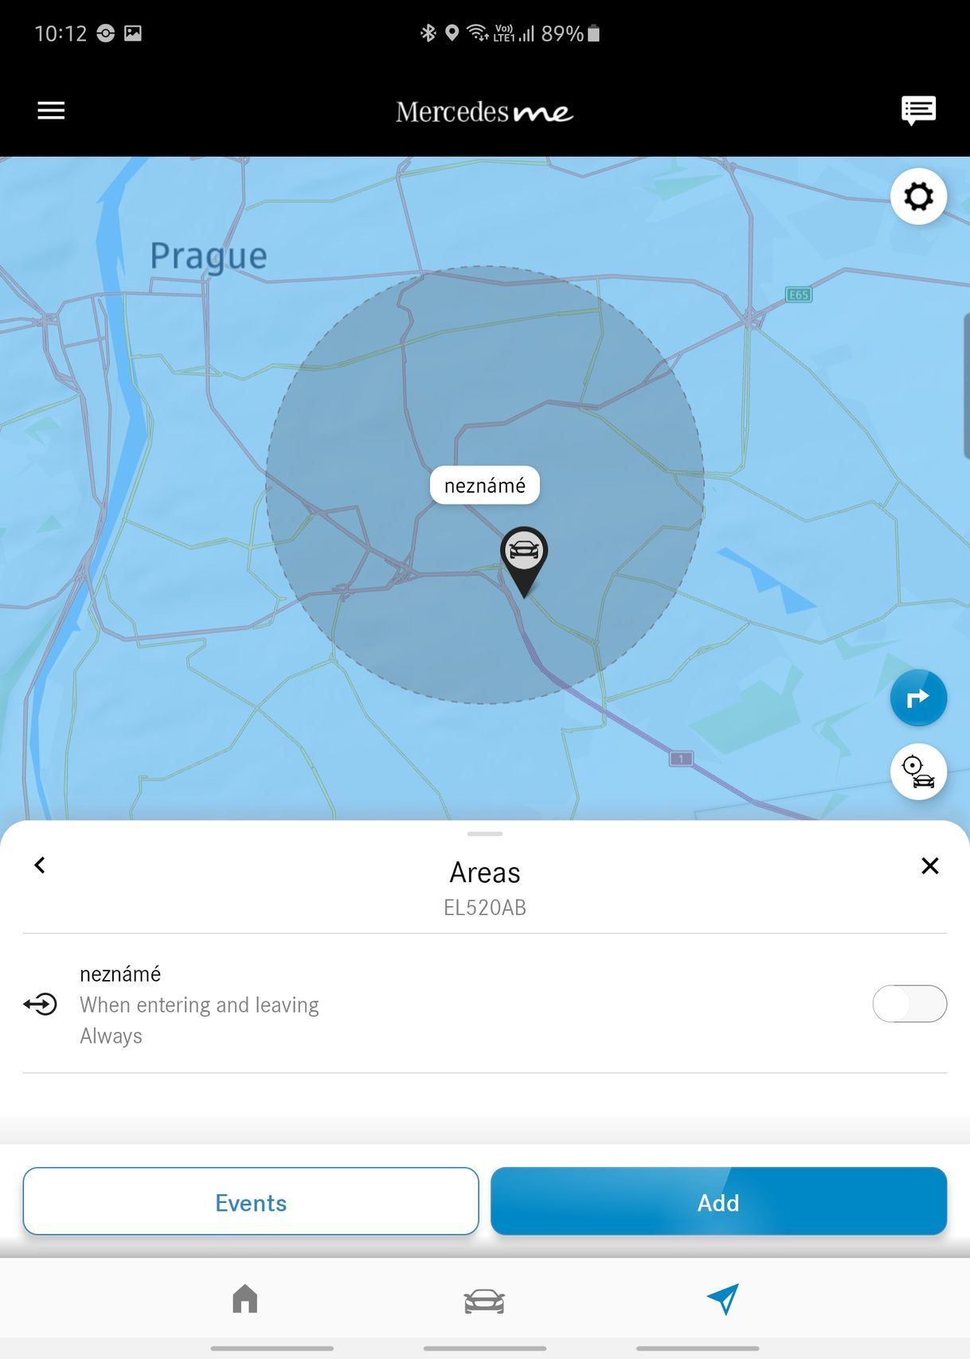Image resolution: width=970 pixels, height=1359 pixels.
Task: Tap the blue route directions button
Action: [918, 698]
